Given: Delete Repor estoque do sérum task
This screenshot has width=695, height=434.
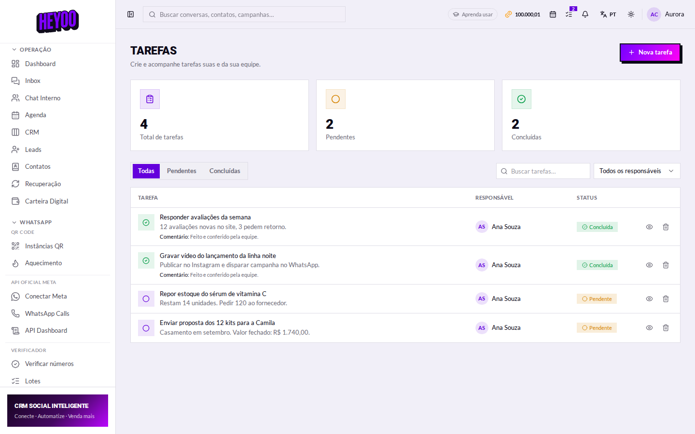Looking at the screenshot, I should pos(666,299).
